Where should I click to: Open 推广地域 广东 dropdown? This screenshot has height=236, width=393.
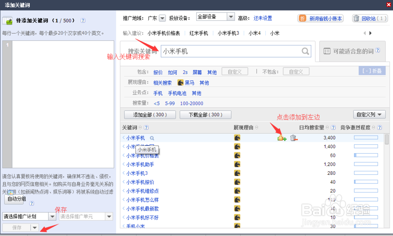pyautogui.click(x=162, y=18)
